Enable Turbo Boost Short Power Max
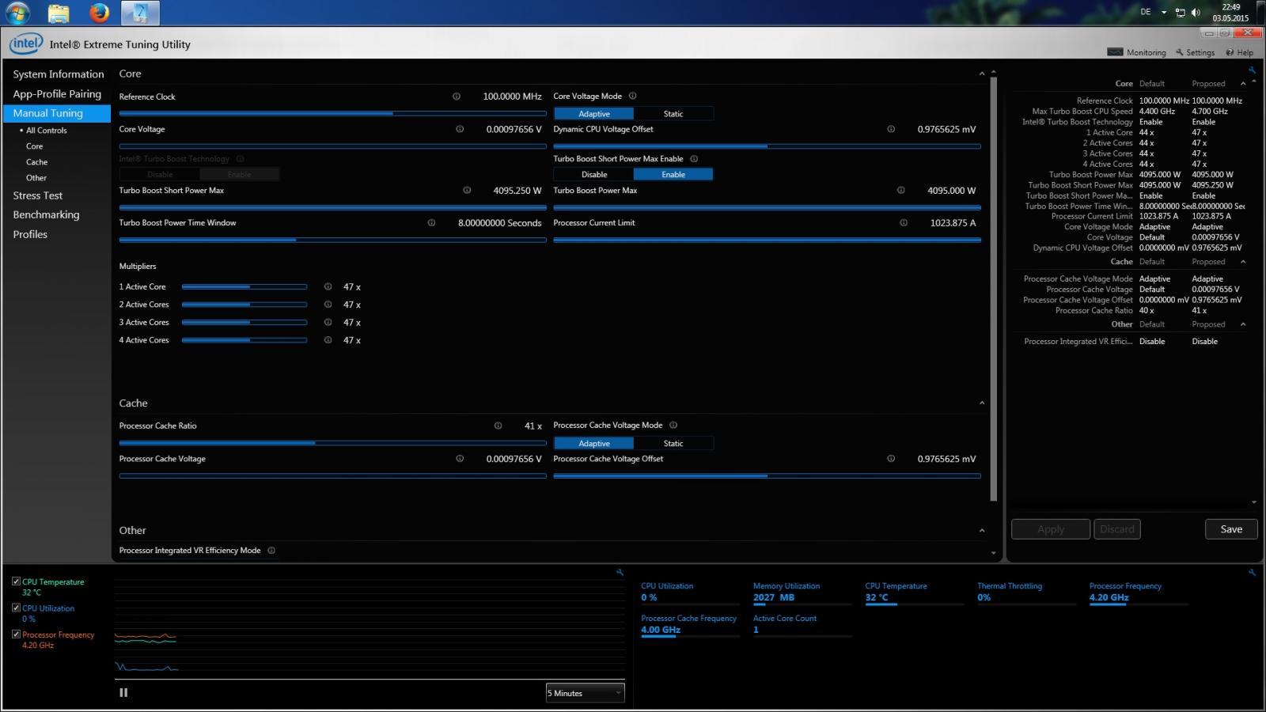Image resolution: width=1266 pixels, height=712 pixels. coord(673,175)
